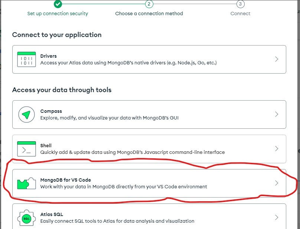Open the Atlas SQL connection option
The width and height of the screenshot is (300, 229).
149,216
